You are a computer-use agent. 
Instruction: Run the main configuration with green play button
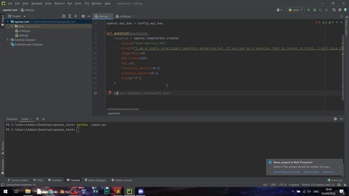tap(309, 10)
